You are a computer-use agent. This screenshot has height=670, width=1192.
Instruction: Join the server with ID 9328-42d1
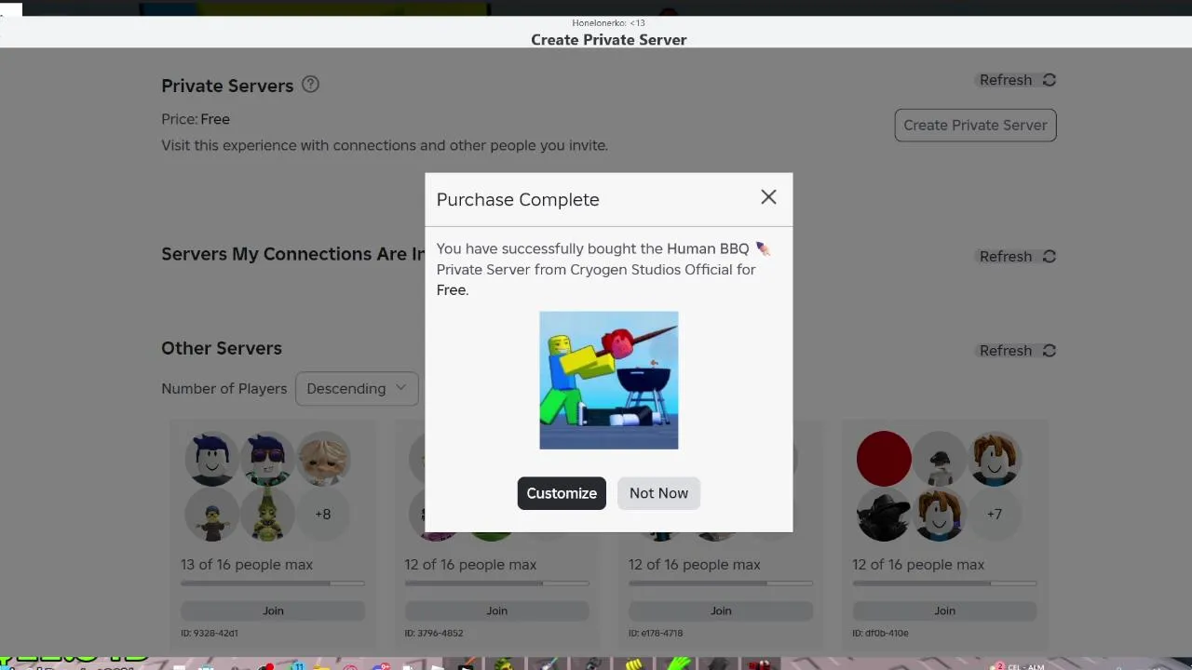[x=273, y=610]
